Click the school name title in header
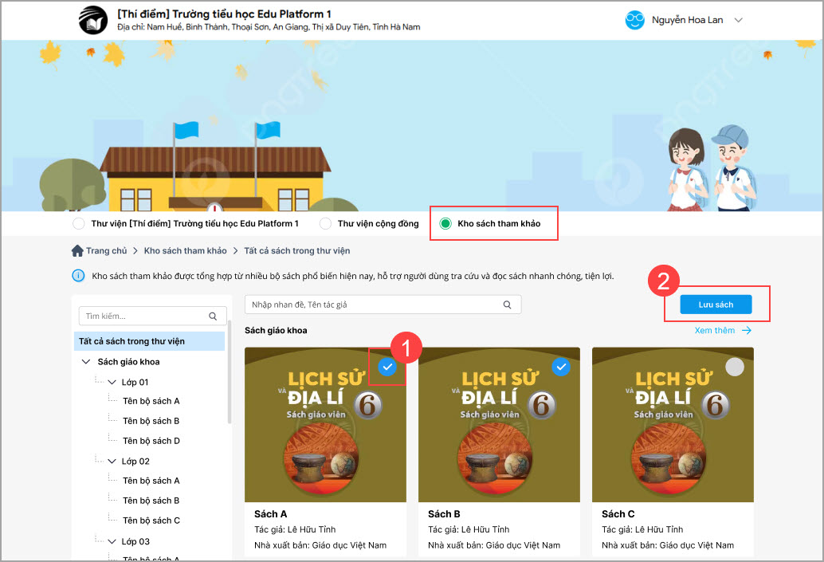Screen dimensions: 824x562 click(x=224, y=14)
